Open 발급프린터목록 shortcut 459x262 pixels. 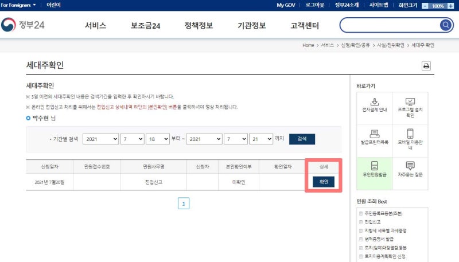pyautogui.click(x=375, y=141)
